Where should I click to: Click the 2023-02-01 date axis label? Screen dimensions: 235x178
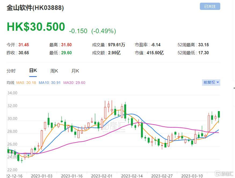[x=102, y=176]
